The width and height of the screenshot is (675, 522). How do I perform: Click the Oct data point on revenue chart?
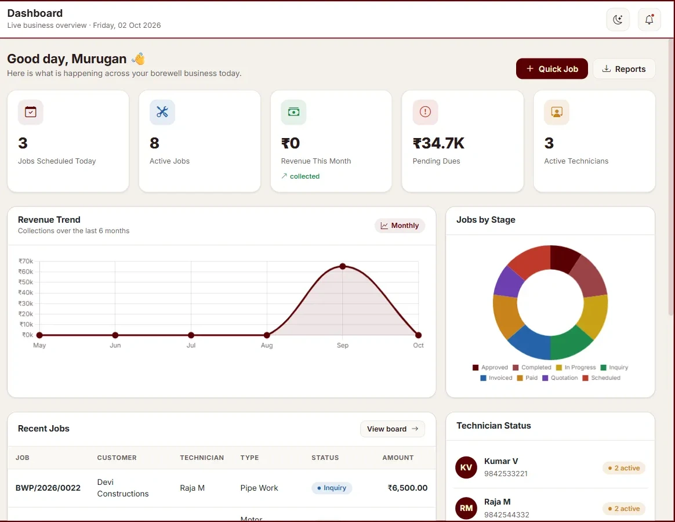[419, 335]
